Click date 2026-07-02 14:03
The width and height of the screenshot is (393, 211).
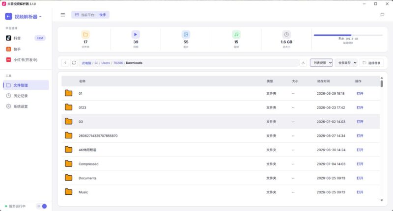click(x=331, y=122)
